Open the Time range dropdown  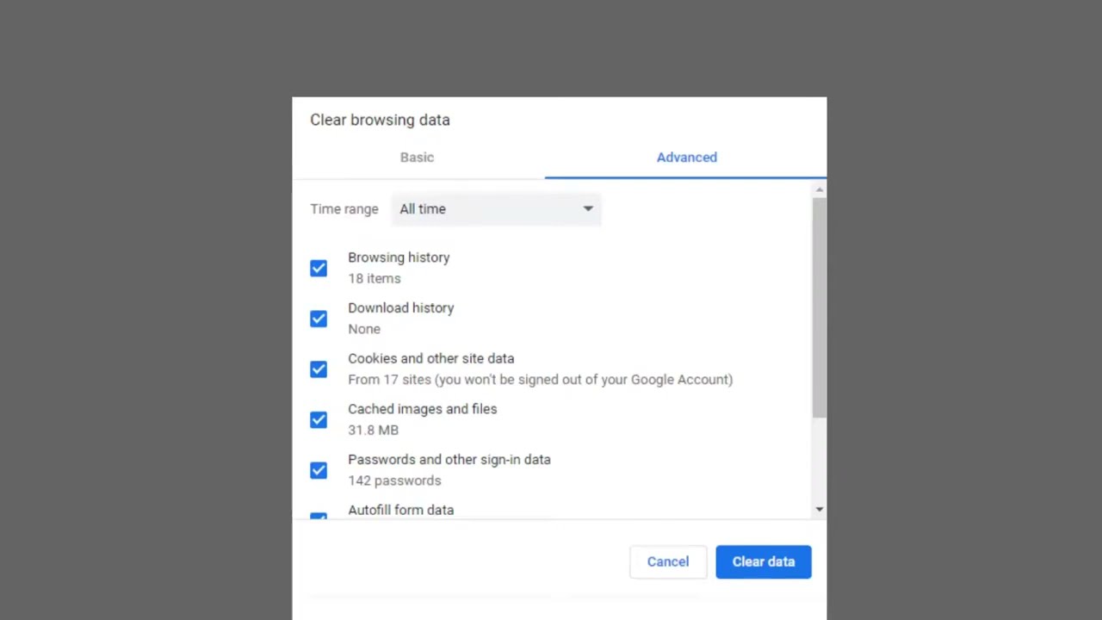pyautogui.click(x=496, y=209)
